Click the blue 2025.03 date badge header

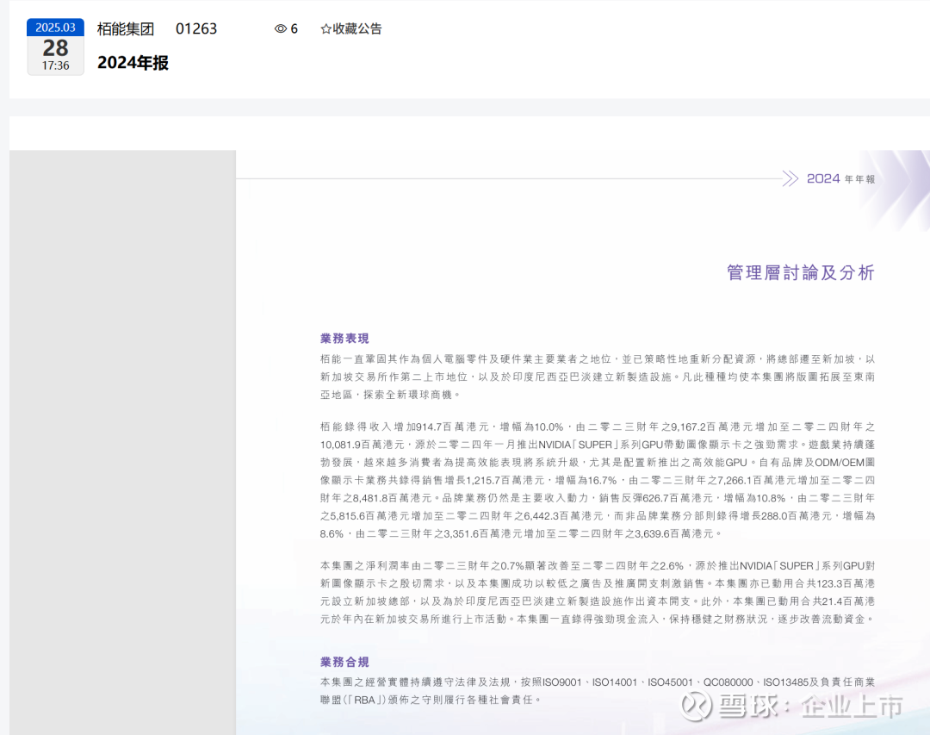pyautogui.click(x=55, y=28)
